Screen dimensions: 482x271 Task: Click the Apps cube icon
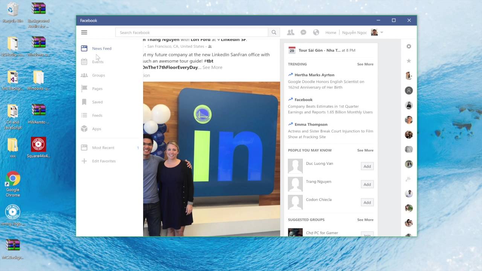pos(84,129)
